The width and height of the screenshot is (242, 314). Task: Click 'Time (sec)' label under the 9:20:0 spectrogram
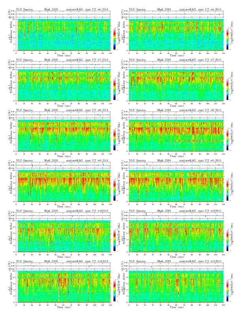[x=64, y=206]
